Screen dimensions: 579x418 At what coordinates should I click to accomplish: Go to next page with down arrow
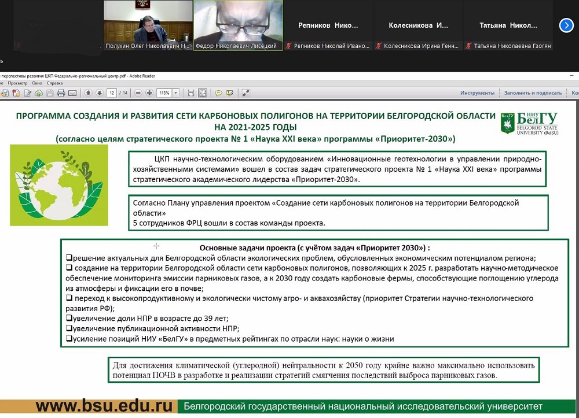pyautogui.click(x=99, y=93)
